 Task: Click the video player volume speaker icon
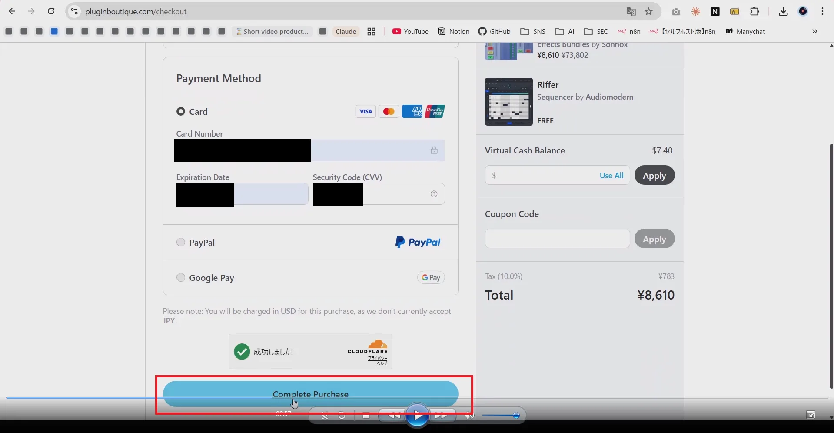469,416
